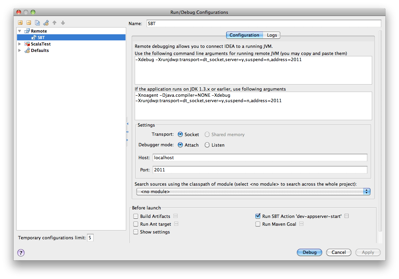The image size is (399, 279).
Task: Click the Defaults icon in the tree
Action: (x=27, y=51)
